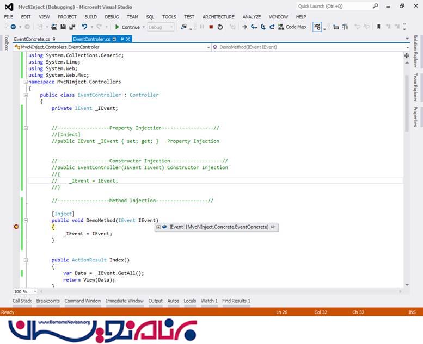Screen dimensions: 423x344
Task: Show the Immediate Window panel
Action: point(125,301)
